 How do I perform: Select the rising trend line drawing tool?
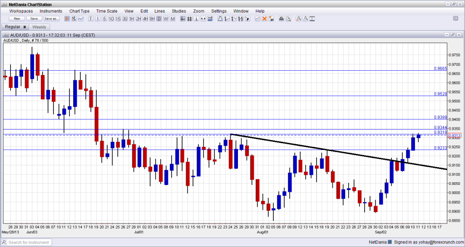pos(227,19)
